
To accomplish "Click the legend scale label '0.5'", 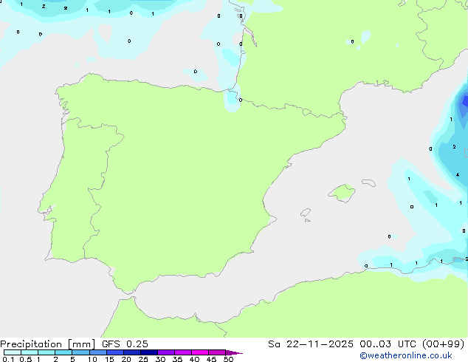I will click(x=26, y=359).
